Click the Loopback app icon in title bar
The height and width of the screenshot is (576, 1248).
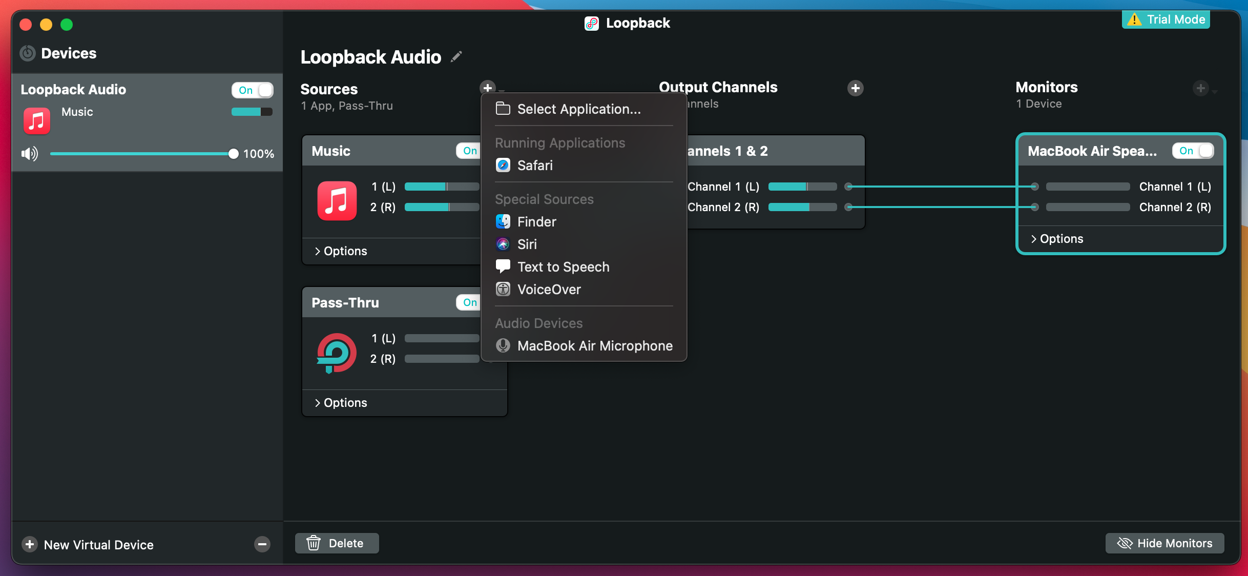pos(592,23)
